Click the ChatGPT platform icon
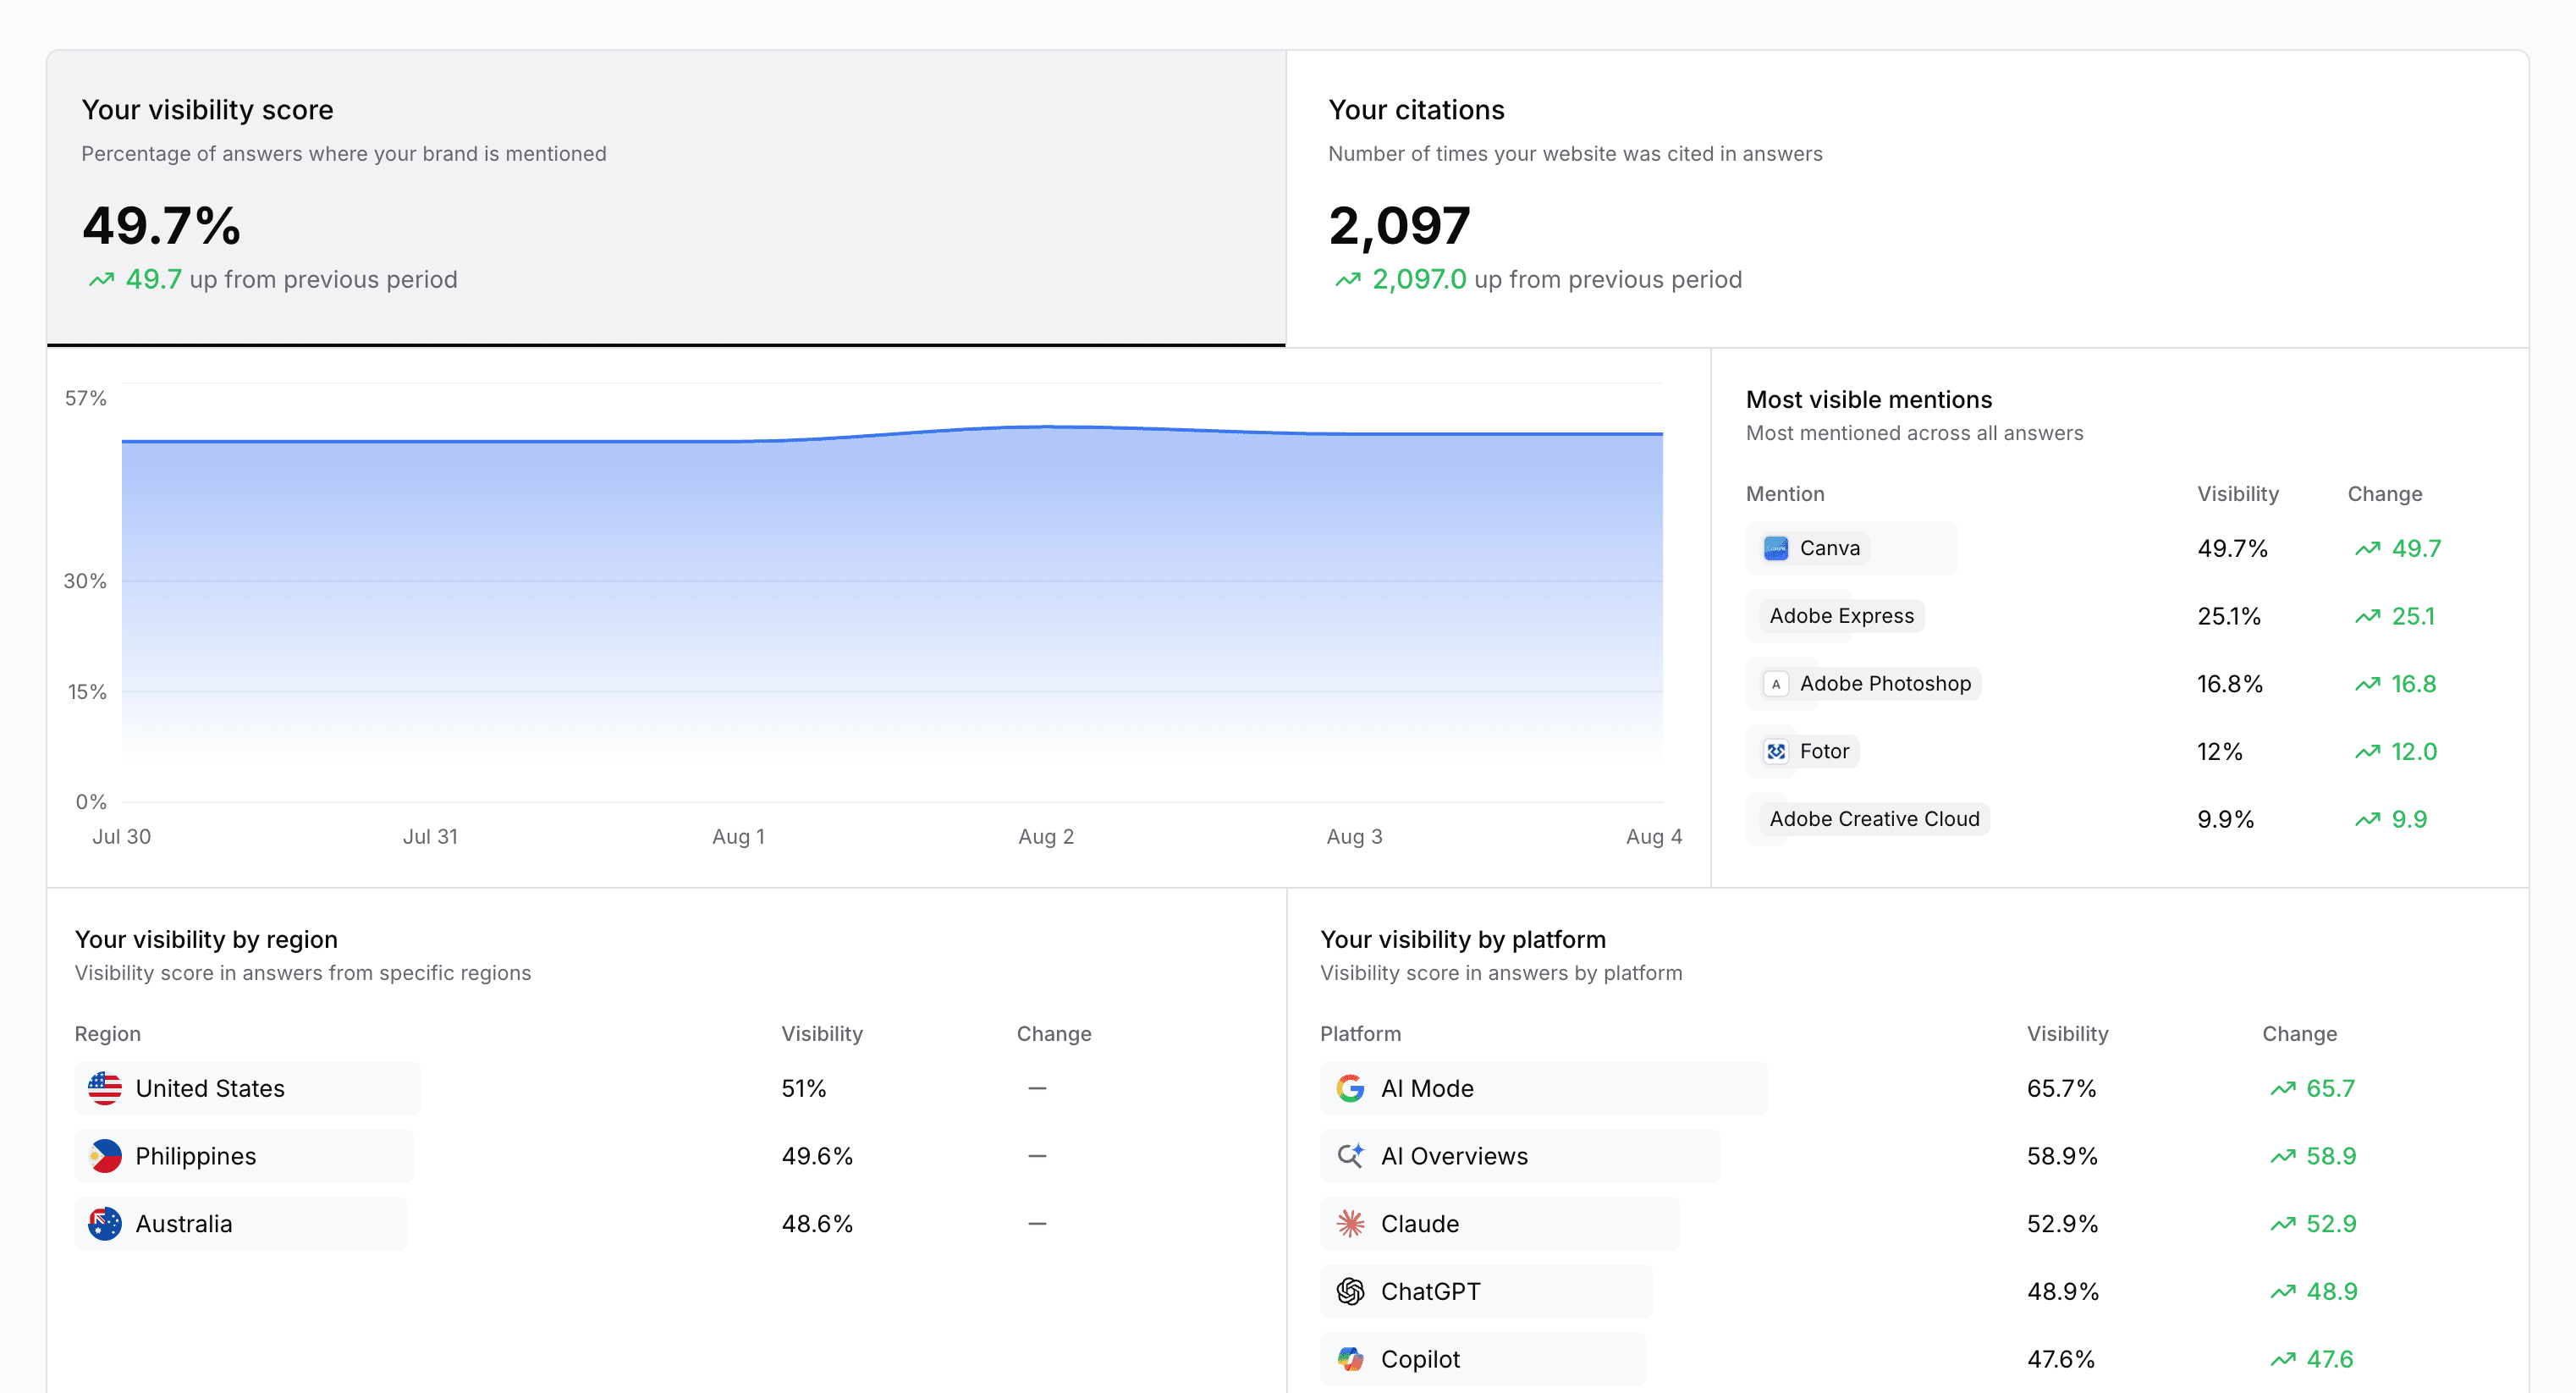Image resolution: width=2576 pixels, height=1393 pixels. pos(1351,1291)
